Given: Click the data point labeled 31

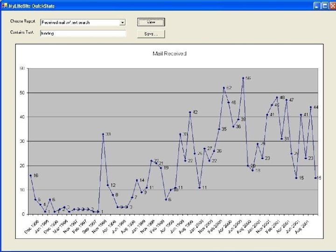Looking at the screenshot, I should click(x=281, y=139).
